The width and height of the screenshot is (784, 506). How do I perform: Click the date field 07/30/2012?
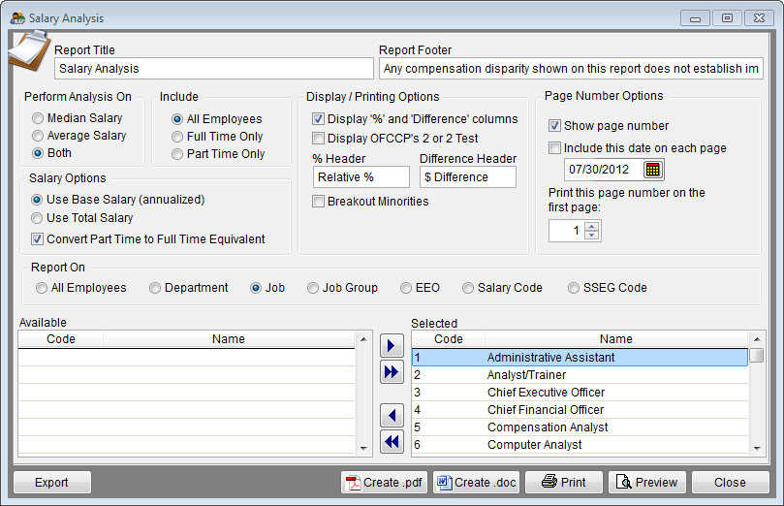click(x=604, y=170)
